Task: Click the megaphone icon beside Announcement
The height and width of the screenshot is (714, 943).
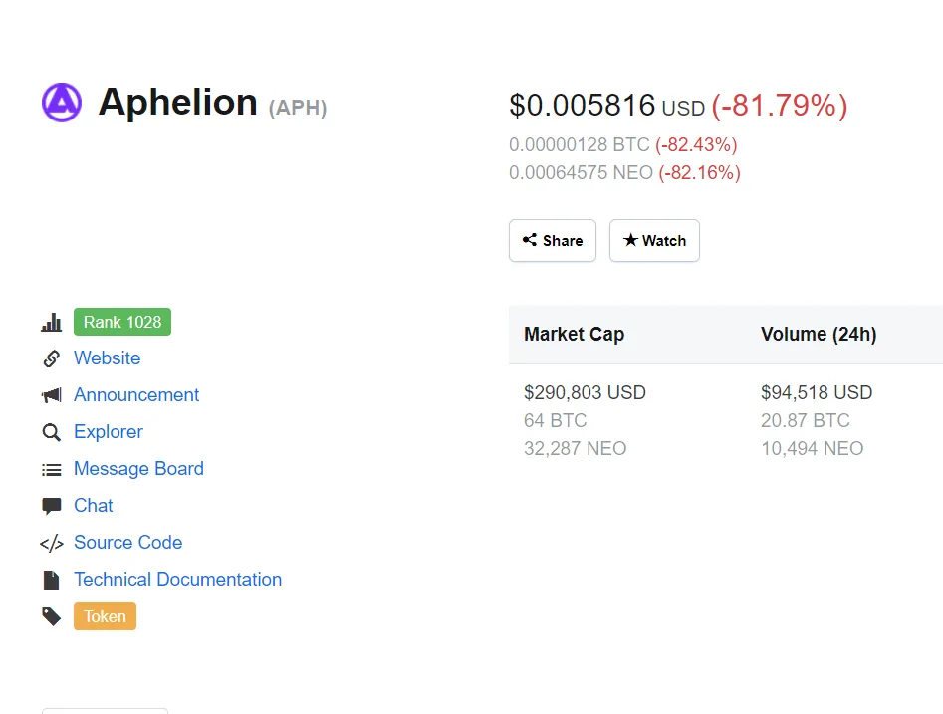Action: click(x=51, y=395)
